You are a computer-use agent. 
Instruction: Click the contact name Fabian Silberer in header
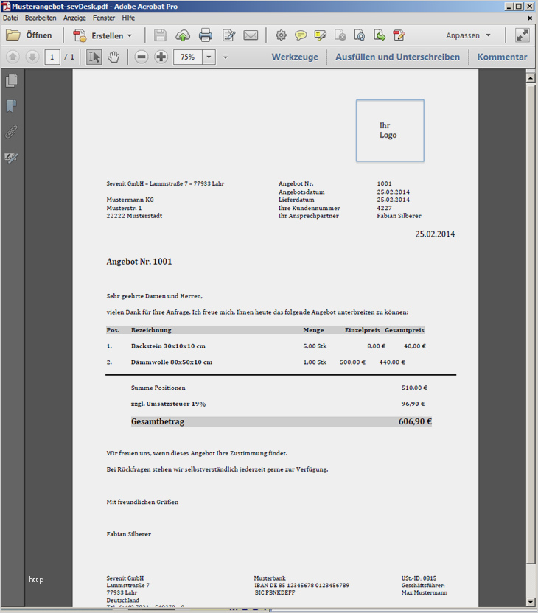(399, 216)
